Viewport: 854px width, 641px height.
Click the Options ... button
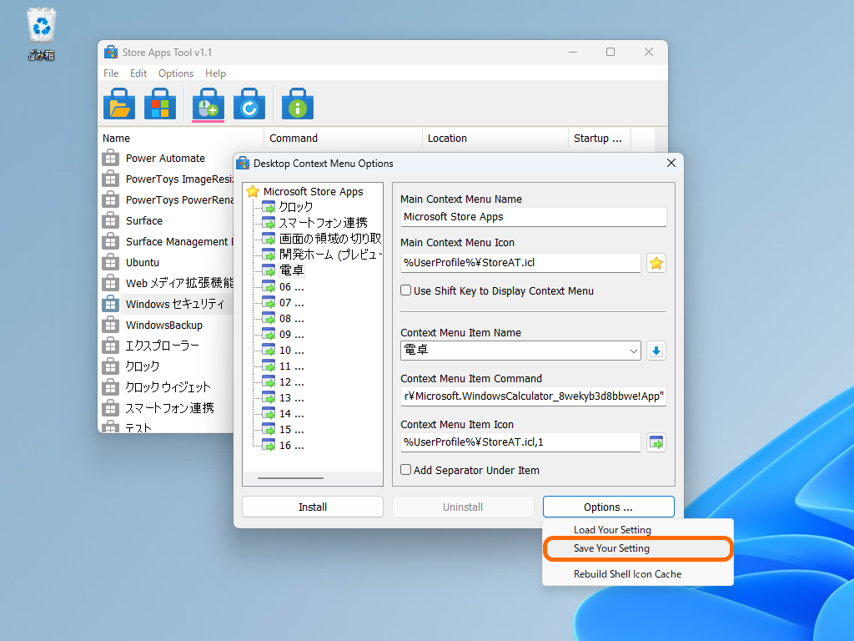608,507
